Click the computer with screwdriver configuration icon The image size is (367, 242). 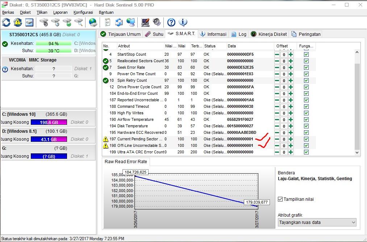pos(145,22)
